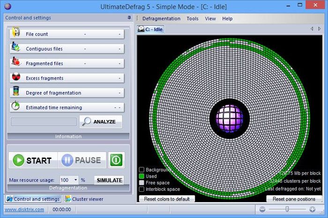Screen dimensions: 328x218
Task: Click the Max resource usage label
Action: [x=31, y=180]
